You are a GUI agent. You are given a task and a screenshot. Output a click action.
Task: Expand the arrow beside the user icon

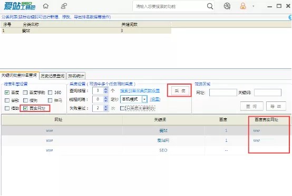254,6
